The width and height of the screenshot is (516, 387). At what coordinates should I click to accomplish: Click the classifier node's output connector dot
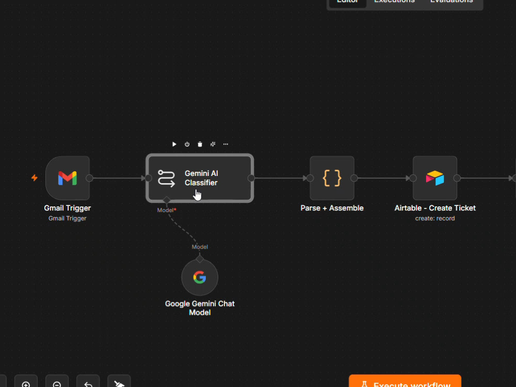coord(251,178)
